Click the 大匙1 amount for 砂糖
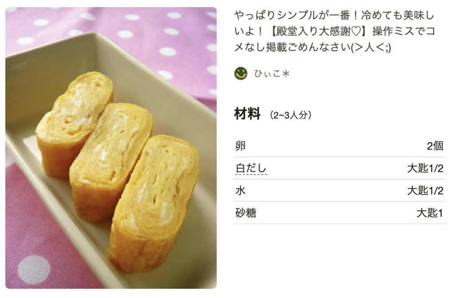454x298 pixels. tap(430, 213)
